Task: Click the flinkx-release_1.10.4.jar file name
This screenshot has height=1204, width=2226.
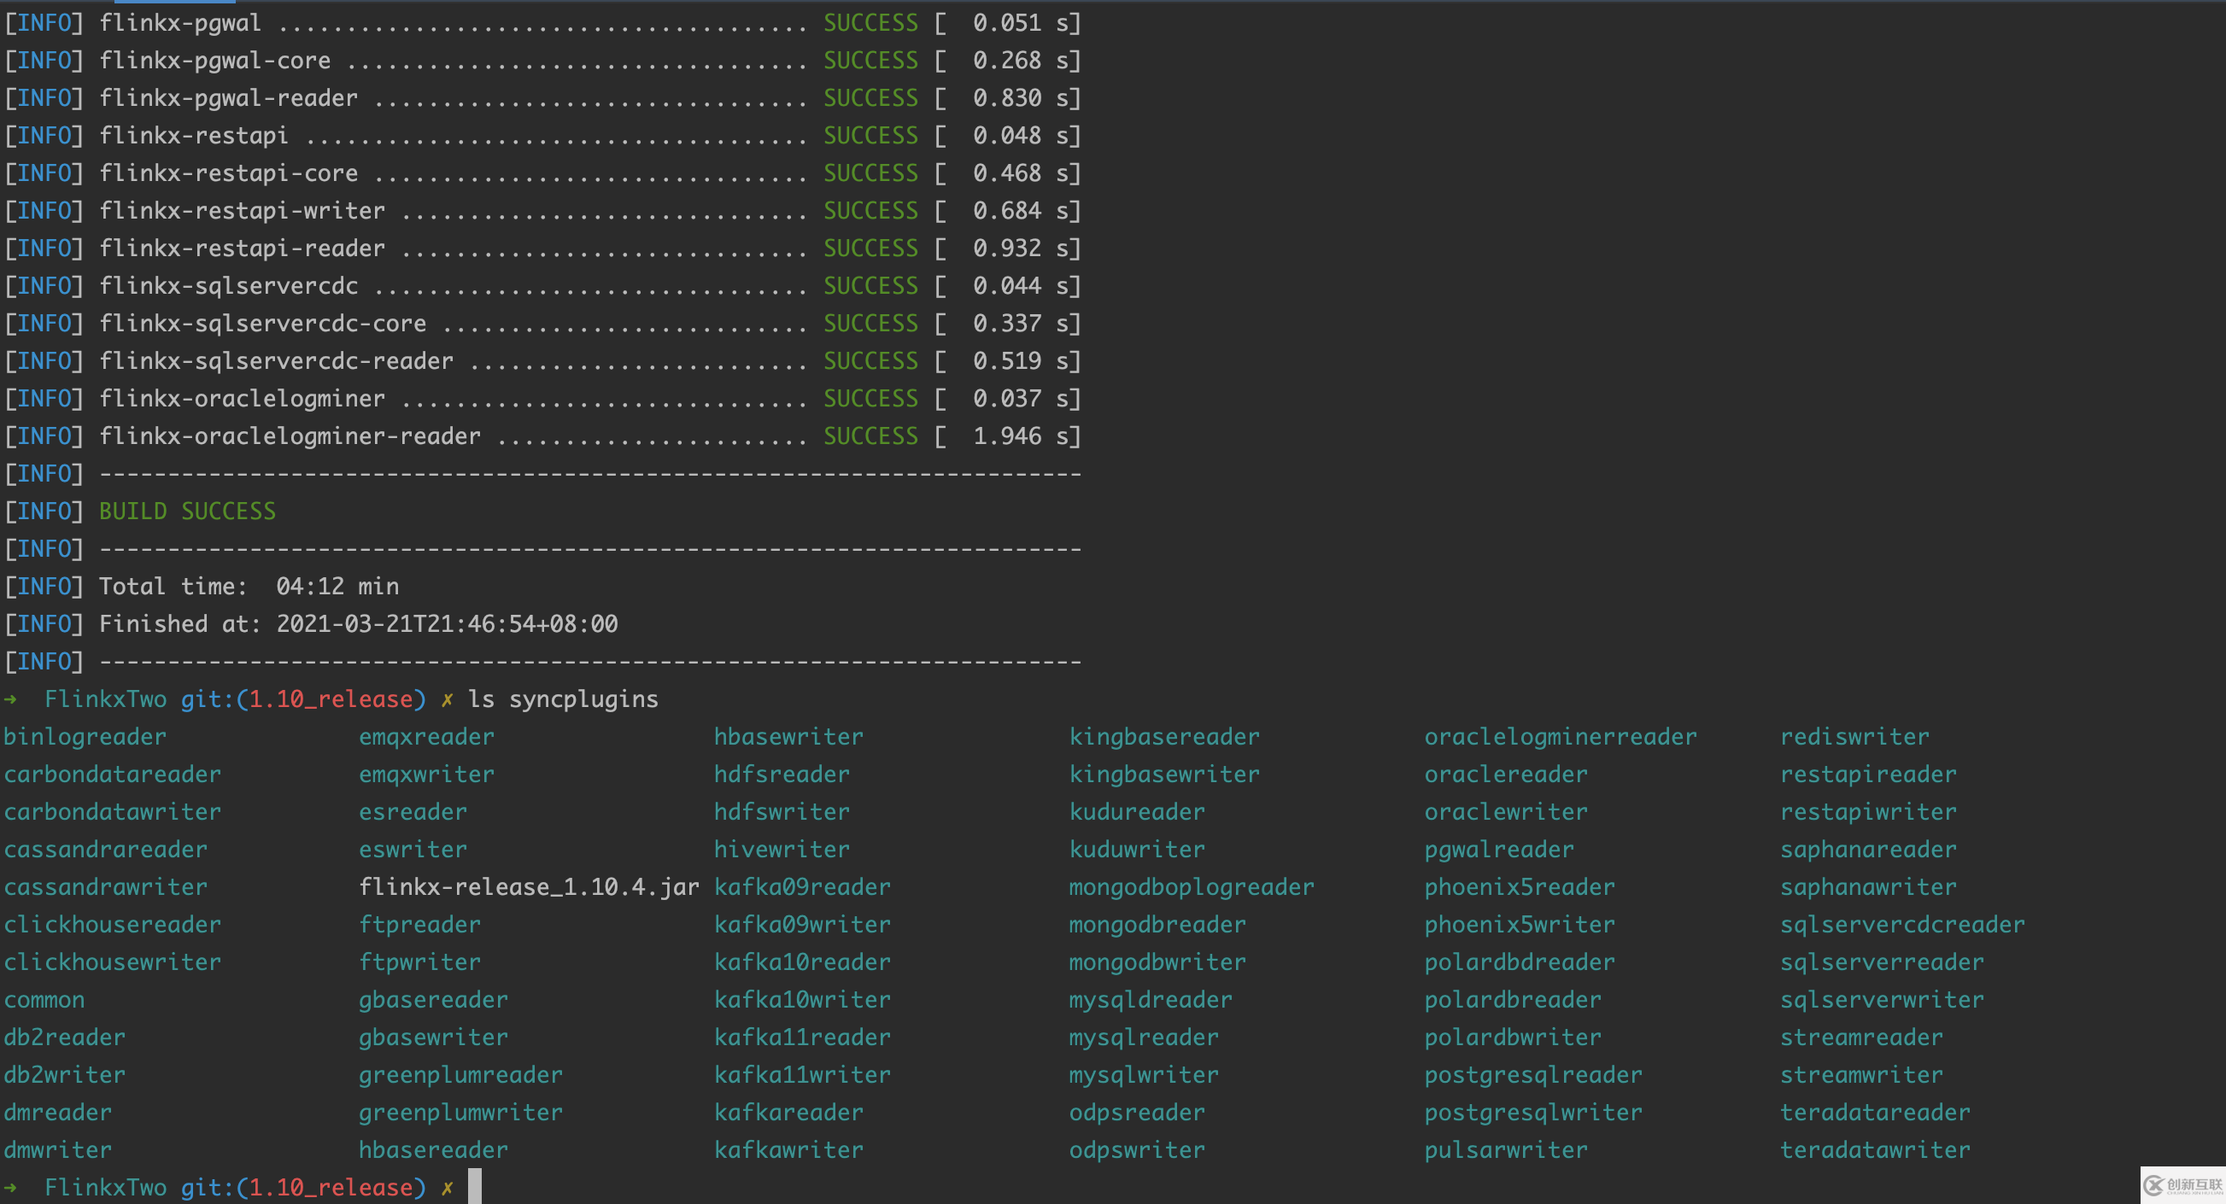Action: pyautogui.click(x=529, y=887)
